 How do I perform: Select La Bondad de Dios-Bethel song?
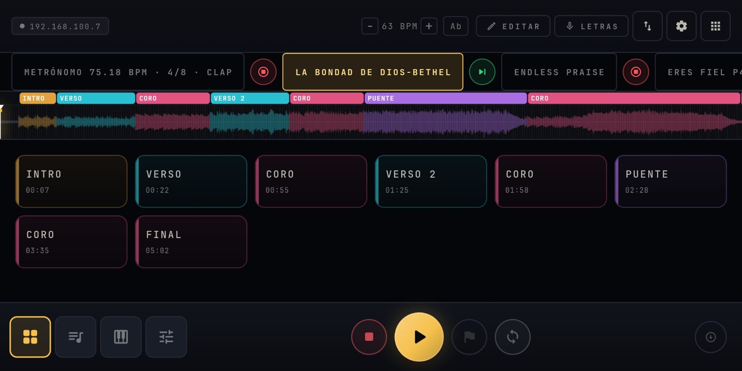(373, 72)
